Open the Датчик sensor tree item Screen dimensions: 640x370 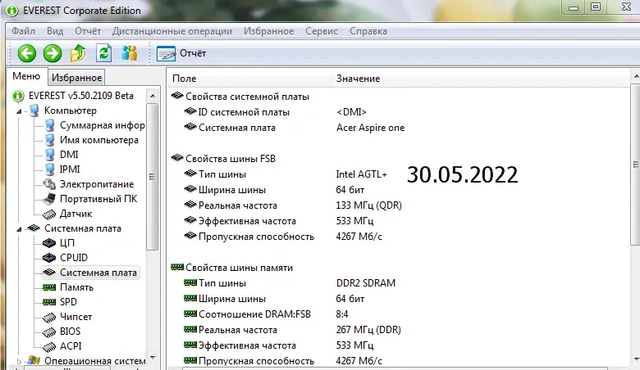point(76,214)
